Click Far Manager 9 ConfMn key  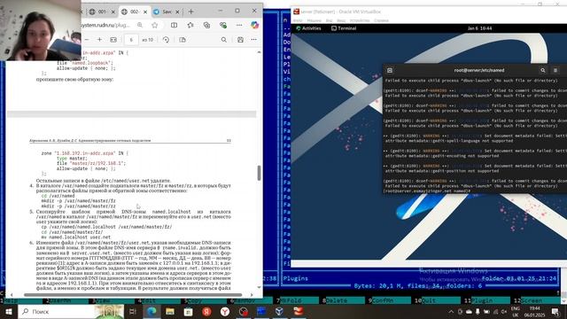pyautogui.click(x=390, y=300)
